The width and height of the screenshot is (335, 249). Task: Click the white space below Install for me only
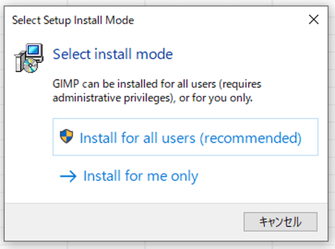pyautogui.click(x=166, y=194)
